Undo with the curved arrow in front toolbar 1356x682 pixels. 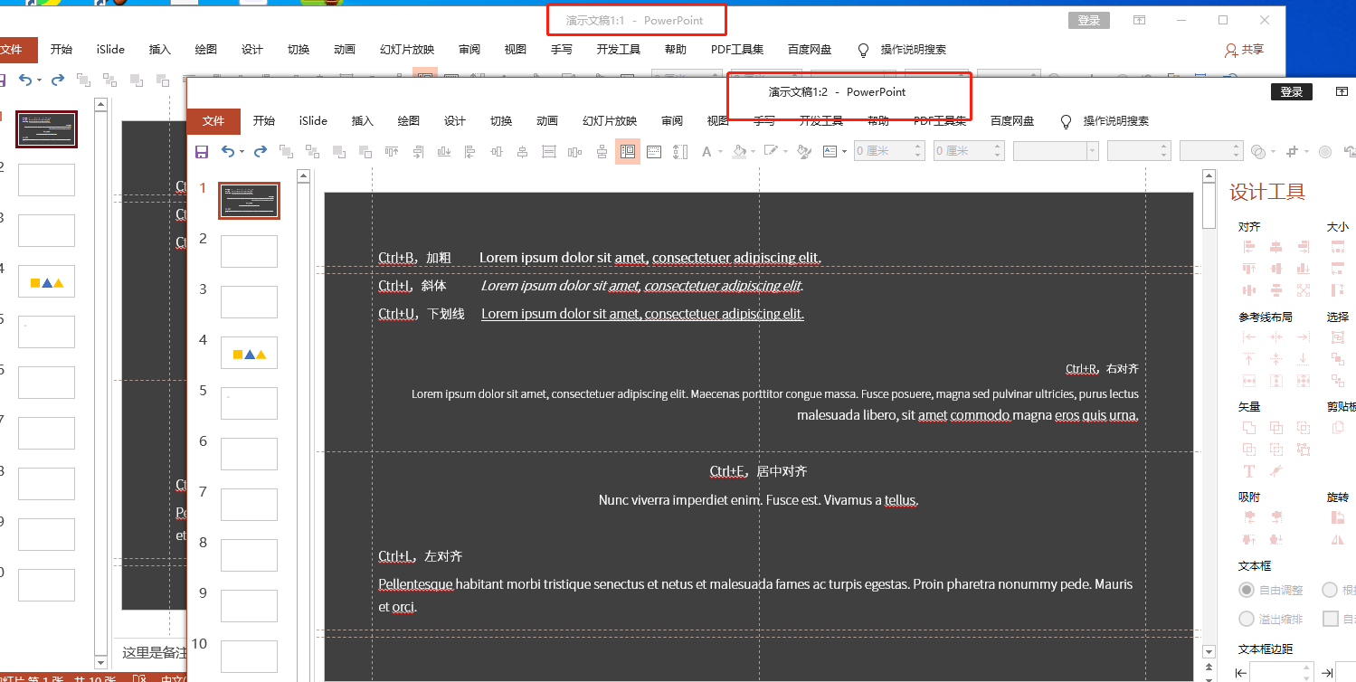point(228,151)
